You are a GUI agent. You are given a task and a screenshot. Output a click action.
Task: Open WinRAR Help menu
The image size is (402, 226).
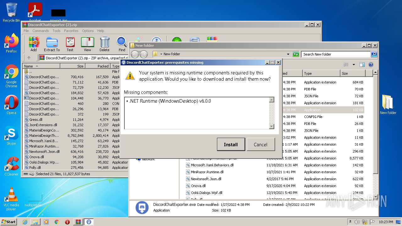(x=100, y=31)
